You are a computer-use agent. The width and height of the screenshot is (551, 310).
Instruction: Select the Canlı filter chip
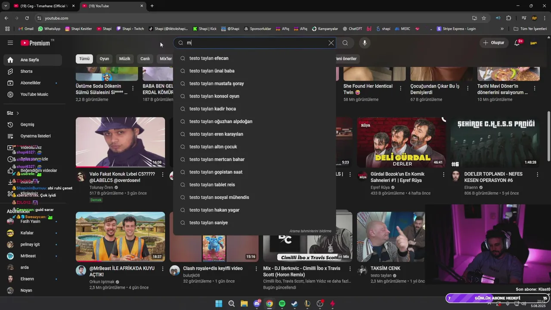145,59
